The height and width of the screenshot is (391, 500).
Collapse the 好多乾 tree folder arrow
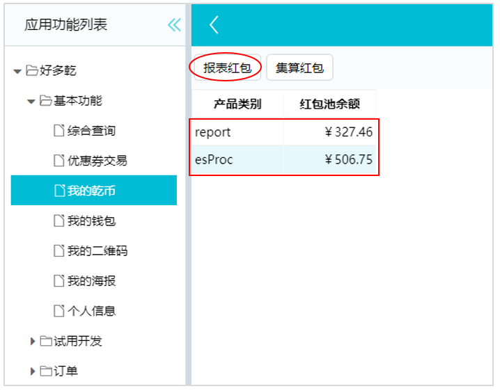pos(17,72)
